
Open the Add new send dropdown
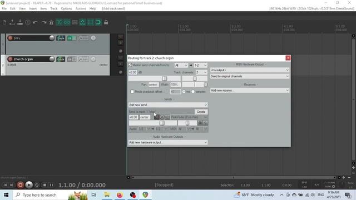pyautogui.click(x=168, y=105)
